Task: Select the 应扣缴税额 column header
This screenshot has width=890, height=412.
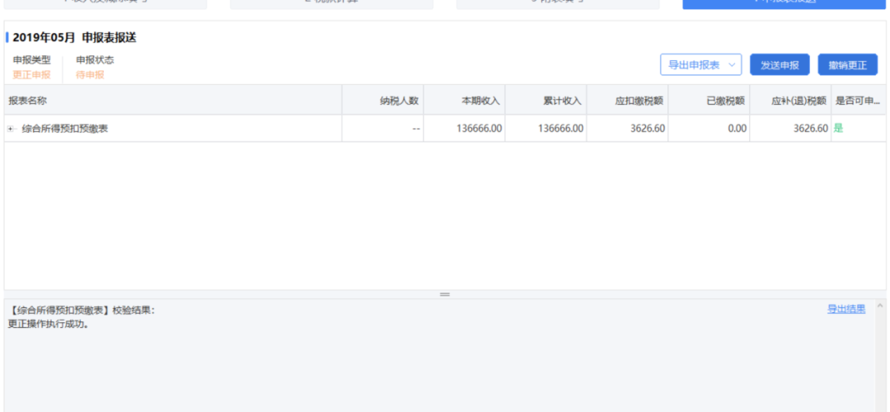Action: (639, 101)
